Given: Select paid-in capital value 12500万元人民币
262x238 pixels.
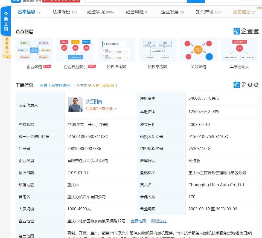Looking at the screenshot, I should [203, 112].
